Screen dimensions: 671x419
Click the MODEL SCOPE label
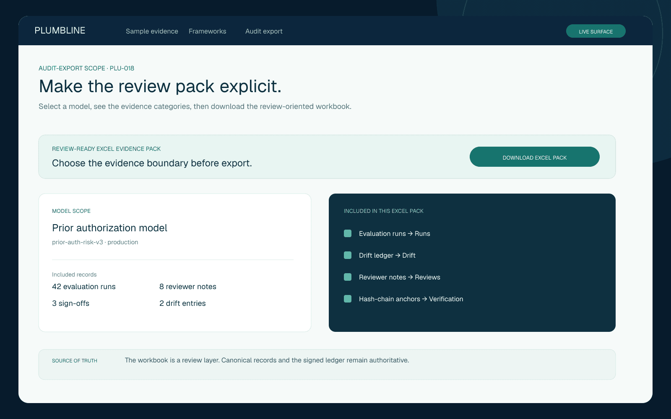coord(71,211)
